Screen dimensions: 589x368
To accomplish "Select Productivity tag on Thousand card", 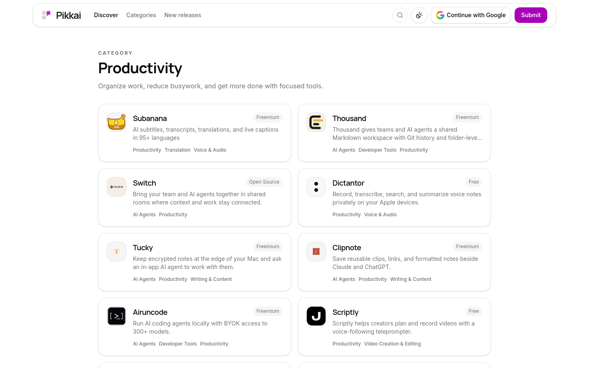I will click(x=414, y=150).
